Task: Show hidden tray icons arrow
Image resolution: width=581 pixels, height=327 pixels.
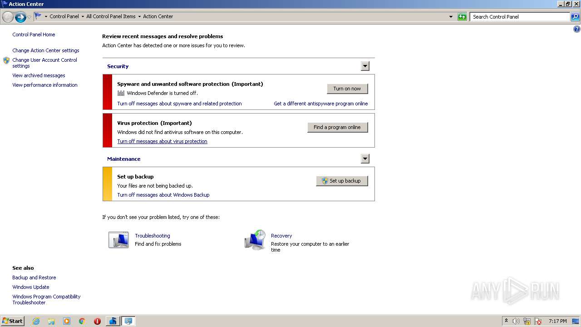Action: click(507, 321)
